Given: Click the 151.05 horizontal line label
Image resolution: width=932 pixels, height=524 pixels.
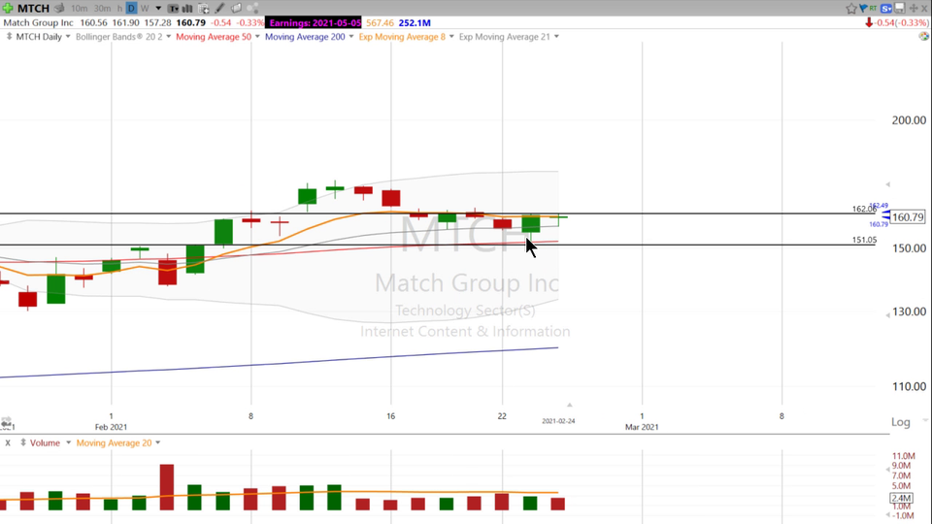Looking at the screenshot, I should point(864,240).
